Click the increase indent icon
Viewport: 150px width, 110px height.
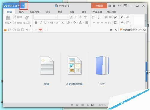tap(110, 17)
